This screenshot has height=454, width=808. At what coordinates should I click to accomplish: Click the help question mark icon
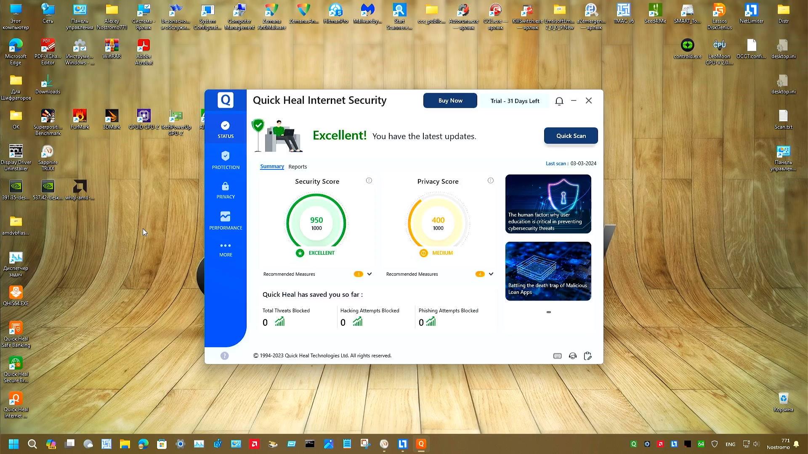coord(225,356)
